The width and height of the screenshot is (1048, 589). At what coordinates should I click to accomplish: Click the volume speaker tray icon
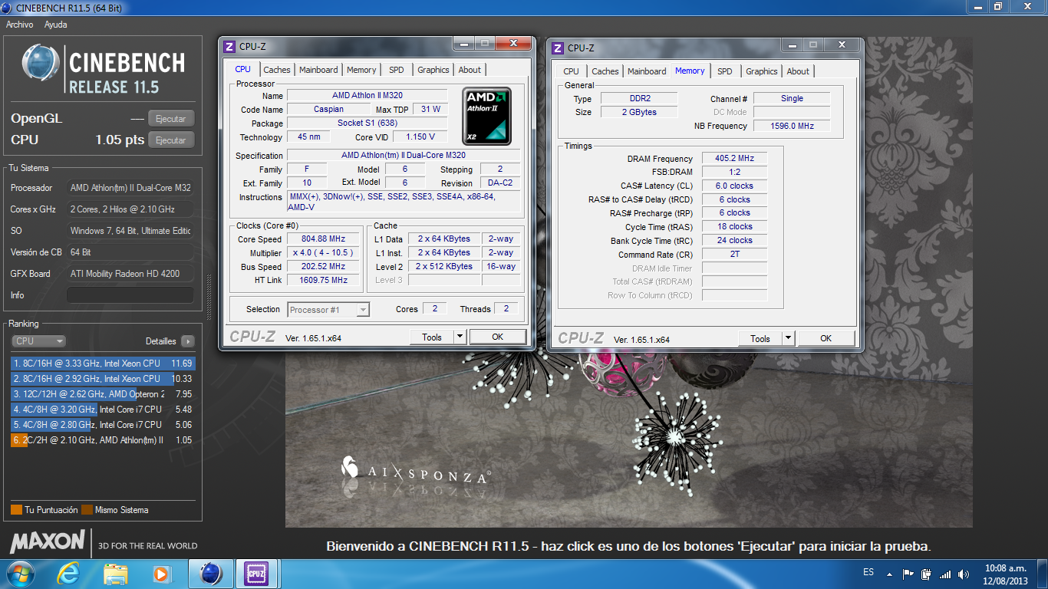coord(964,574)
